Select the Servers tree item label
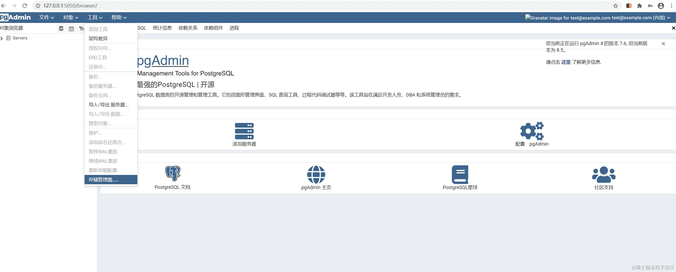 coord(20,38)
